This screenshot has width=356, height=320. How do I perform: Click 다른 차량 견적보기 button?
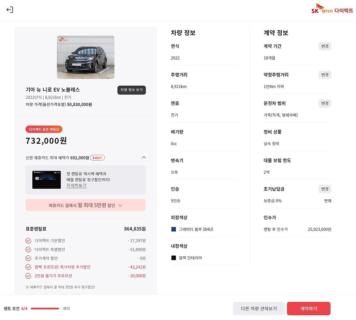pos(259,308)
